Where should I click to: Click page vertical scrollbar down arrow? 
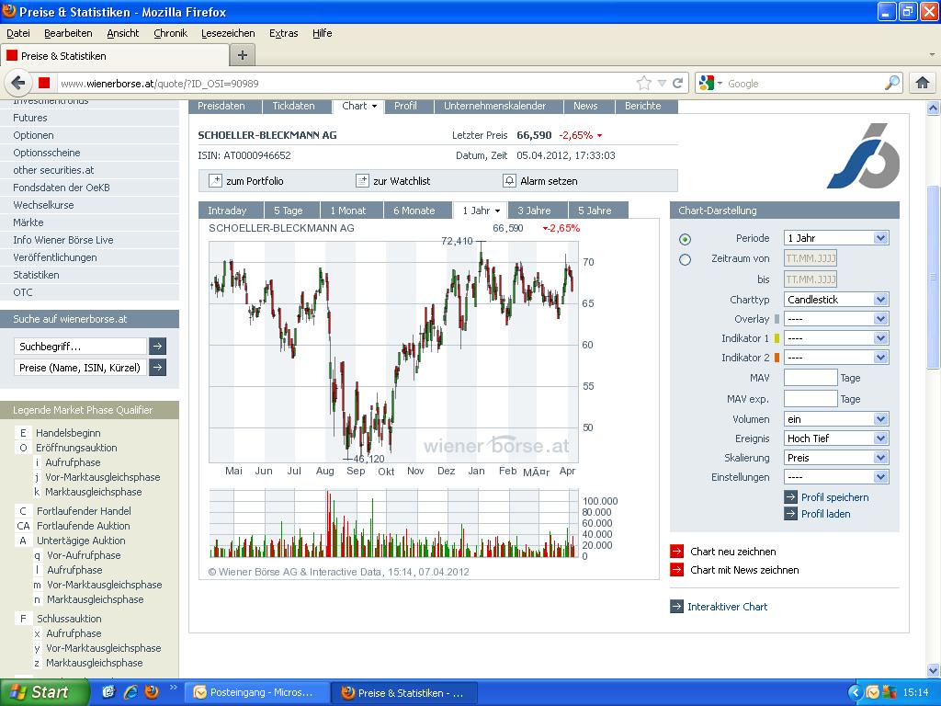point(933,670)
